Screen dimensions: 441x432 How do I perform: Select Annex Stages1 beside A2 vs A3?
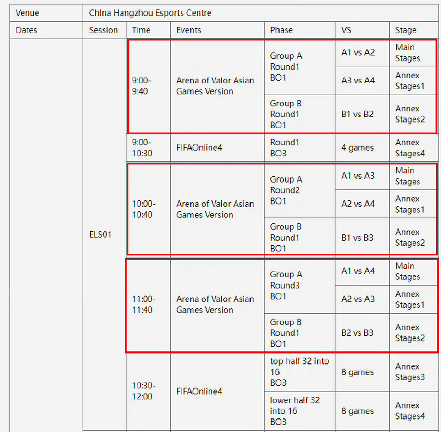click(414, 299)
